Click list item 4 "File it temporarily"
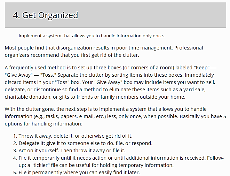Screen dimensions: 230x176 click(x=104, y=158)
